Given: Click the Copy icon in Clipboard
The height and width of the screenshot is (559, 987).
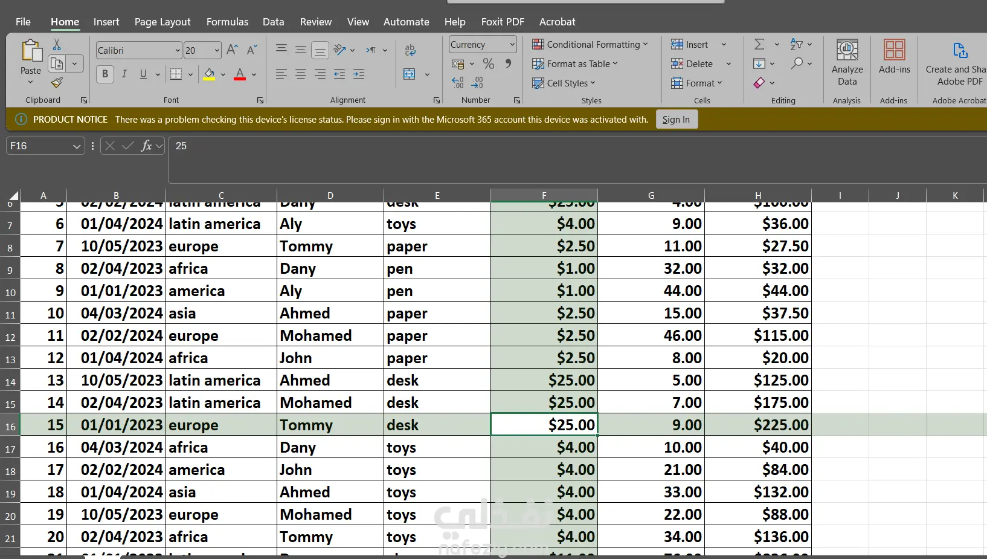Looking at the screenshot, I should pyautogui.click(x=57, y=63).
